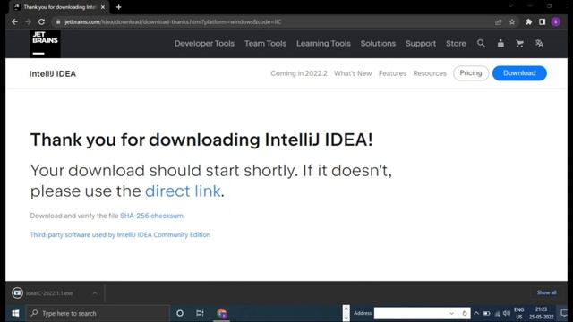Open the side panel icon
This screenshot has height=322, width=573.
pos(542,21)
